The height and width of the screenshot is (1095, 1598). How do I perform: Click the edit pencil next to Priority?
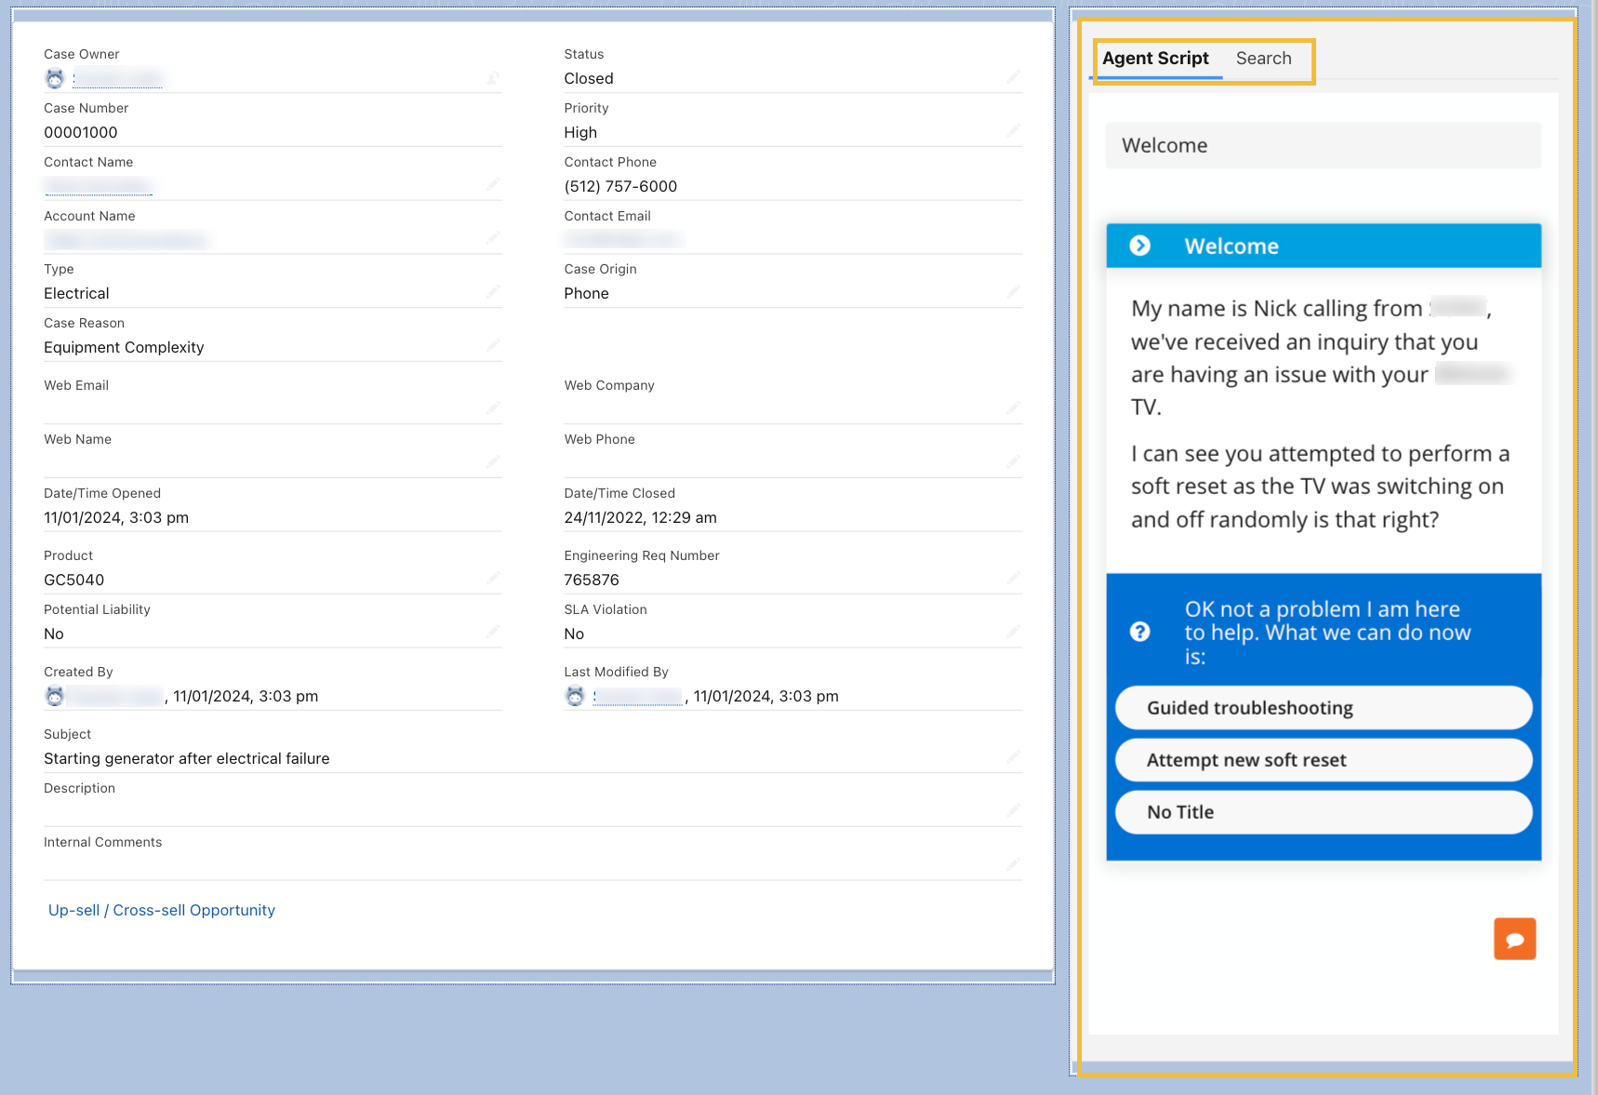[1014, 131]
